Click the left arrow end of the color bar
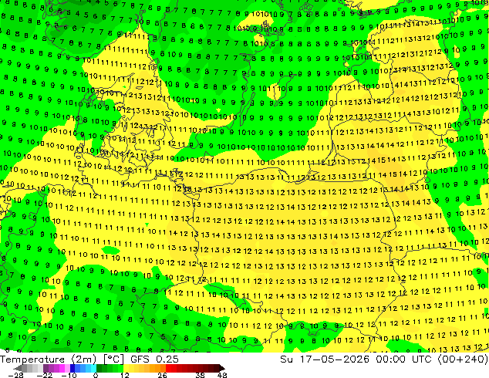489x378 pixels. tap(17, 368)
